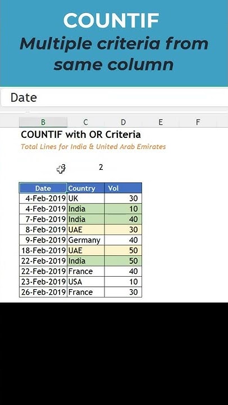Select column D header
Screen dimensions: 228x405
124,122
